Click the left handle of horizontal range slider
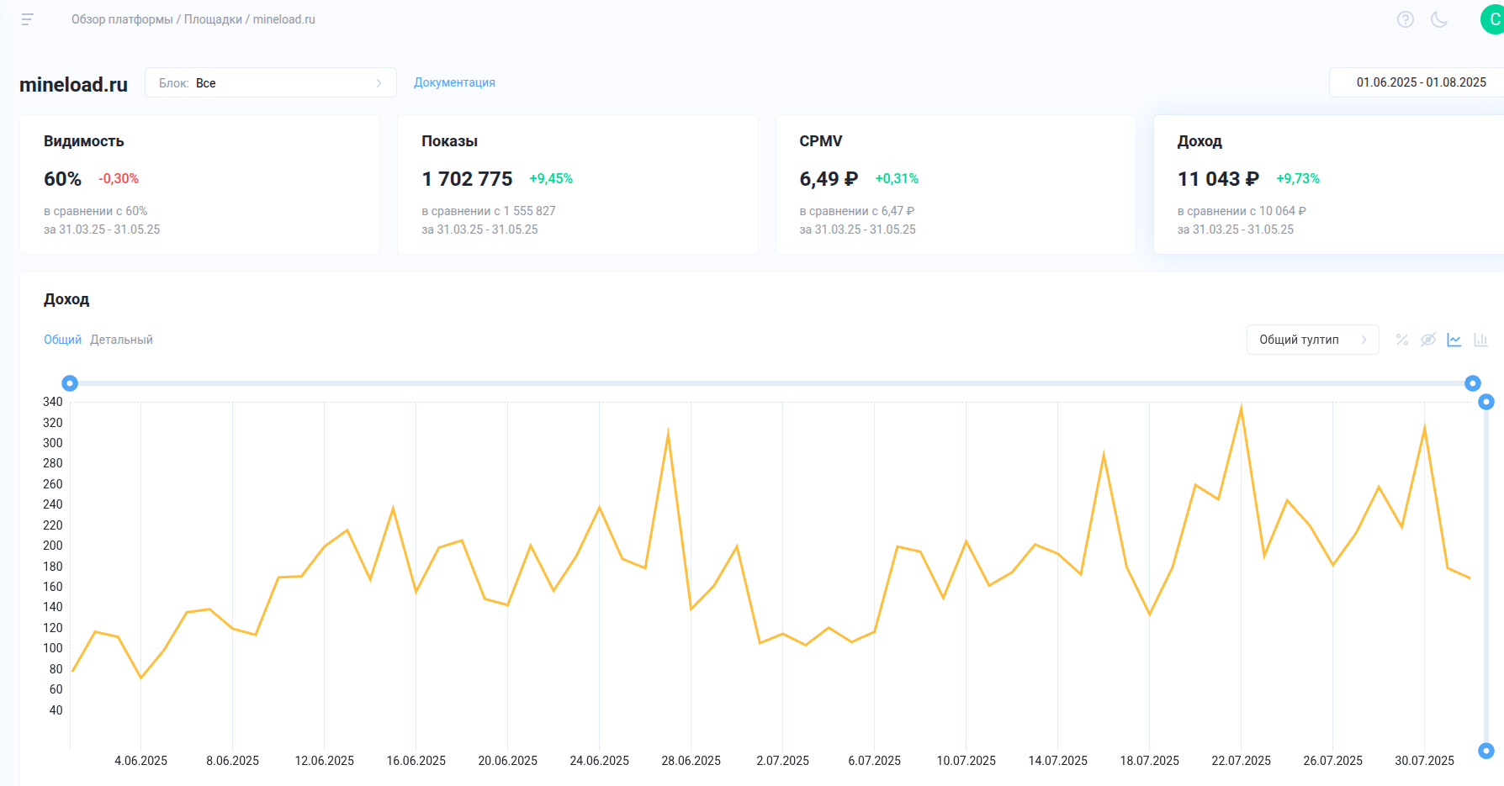 click(x=71, y=383)
